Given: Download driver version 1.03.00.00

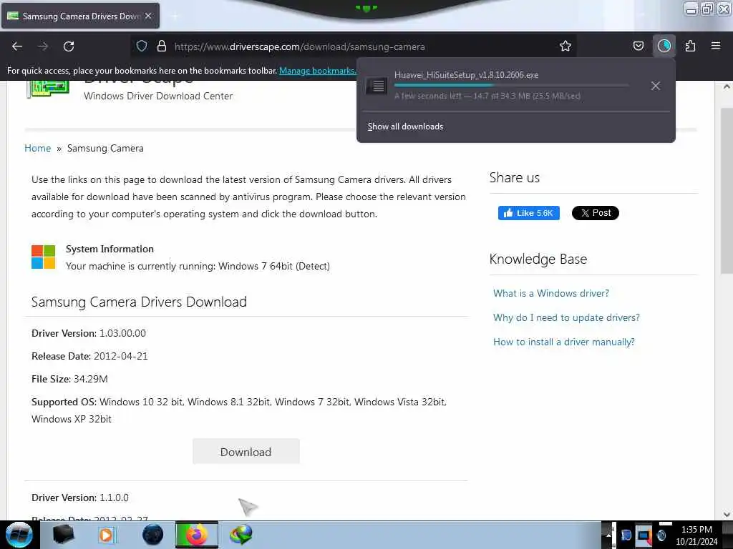Looking at the screenshot, I should tap(246, 452).
